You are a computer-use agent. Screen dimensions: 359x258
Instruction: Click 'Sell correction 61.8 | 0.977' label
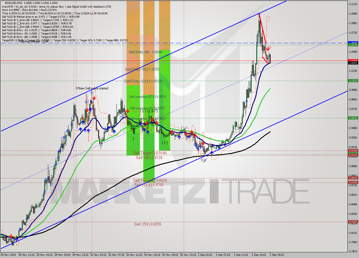(147, 108)
